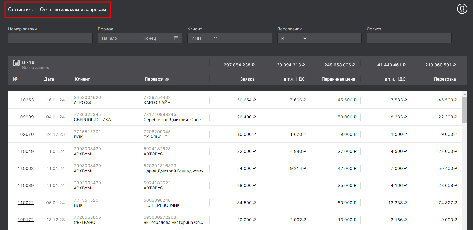Screen dimensions: 473x230
Task: Click date 13.12.23
Action: 56,220
